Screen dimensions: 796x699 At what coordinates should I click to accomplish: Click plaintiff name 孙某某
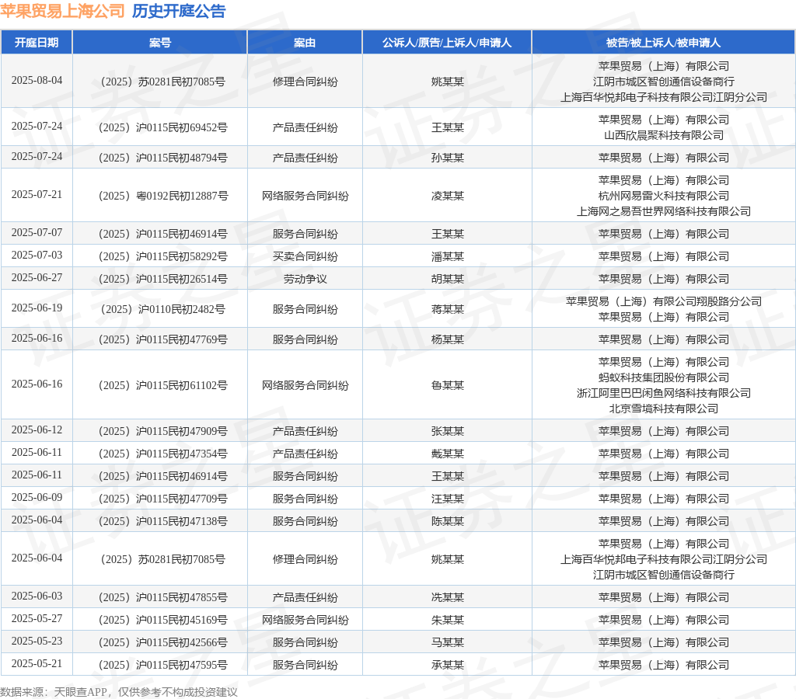point(447,158)
